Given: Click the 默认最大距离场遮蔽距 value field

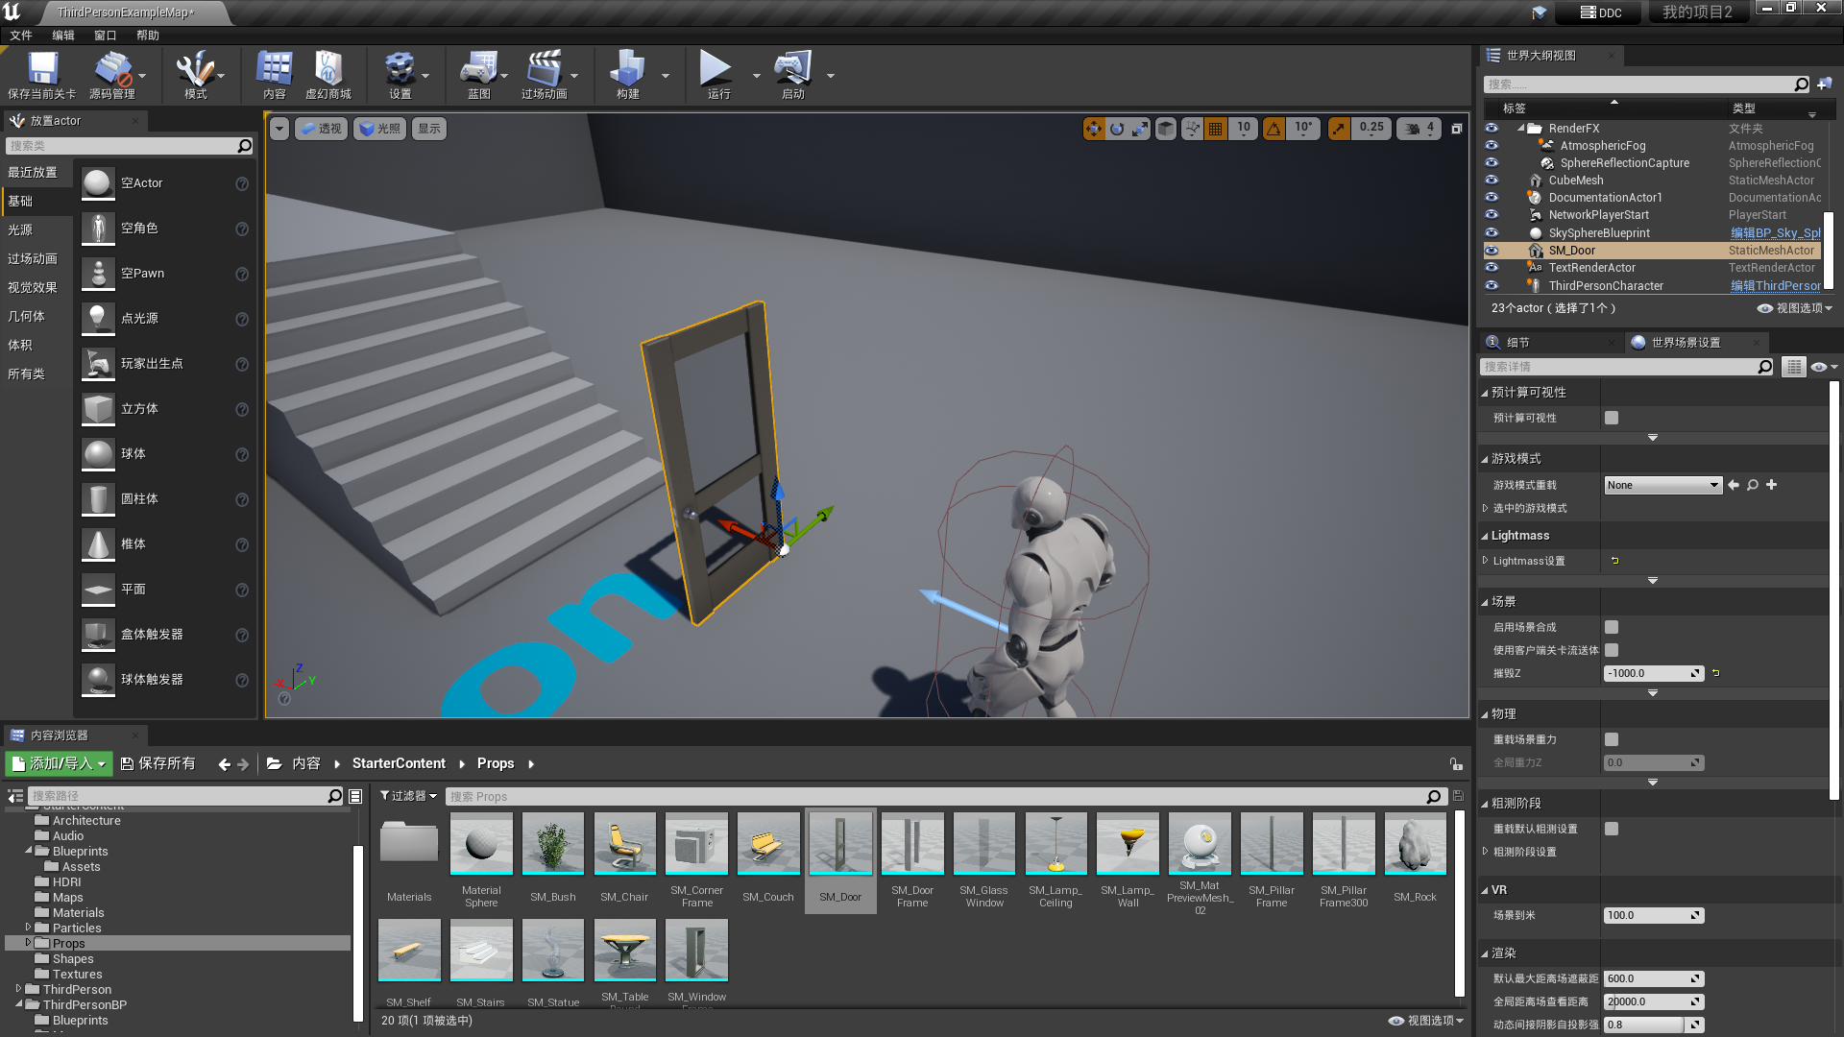Looking at the screenshot, I should tap(1653, 978).
